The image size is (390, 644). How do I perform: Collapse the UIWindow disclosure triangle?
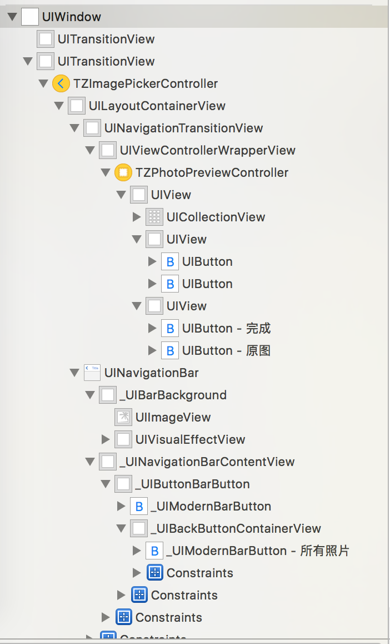point(12,17)
